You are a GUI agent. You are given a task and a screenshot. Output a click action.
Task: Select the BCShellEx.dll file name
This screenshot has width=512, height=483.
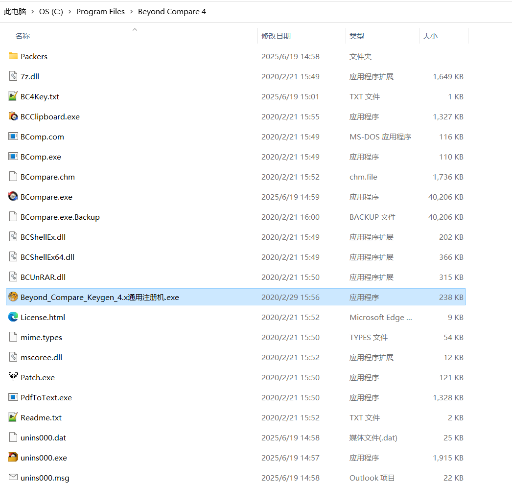point(43,237)
